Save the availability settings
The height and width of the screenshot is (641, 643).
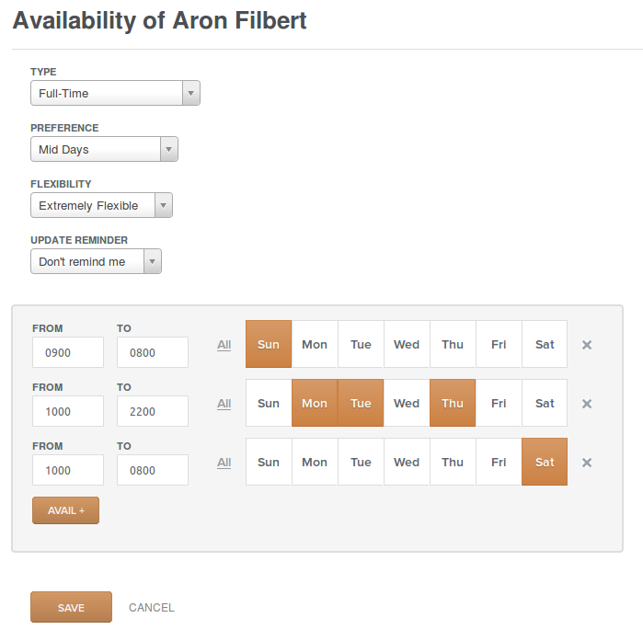(x=71, y=607)
